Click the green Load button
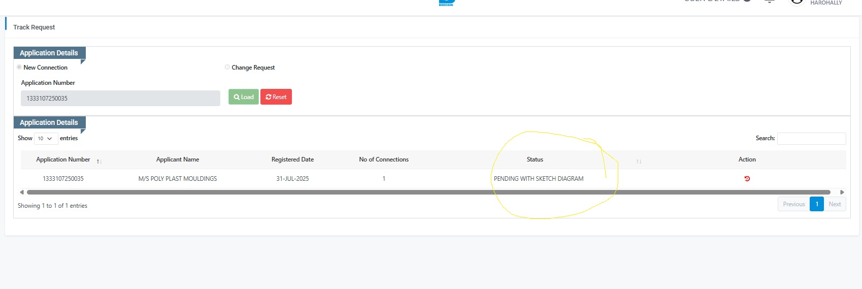The height and width of the screenshot is (289, 862). tap(244, 97)
